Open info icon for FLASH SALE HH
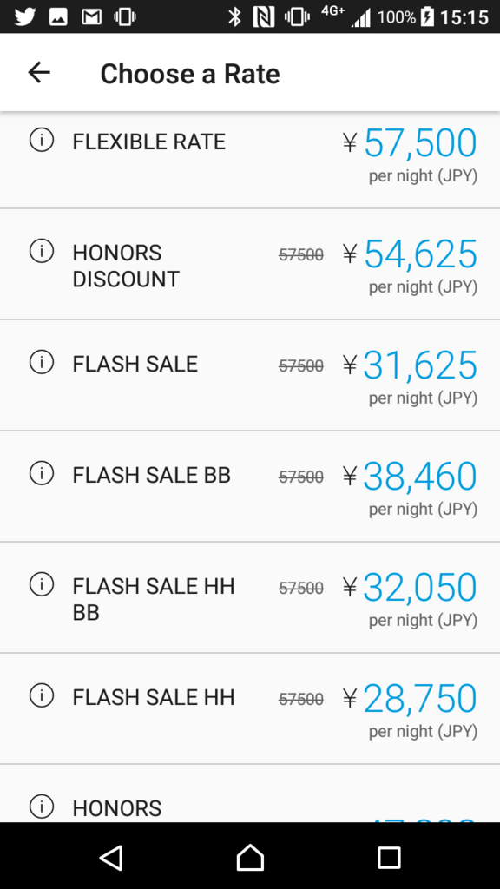 pos(42,695)
